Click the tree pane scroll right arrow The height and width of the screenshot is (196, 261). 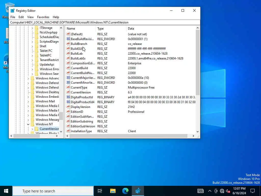point(57,136)
